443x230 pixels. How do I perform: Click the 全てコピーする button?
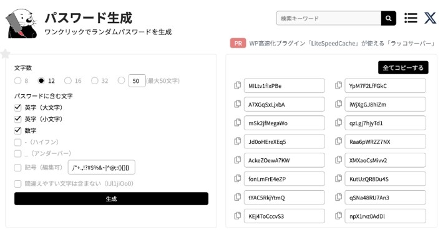403,68
